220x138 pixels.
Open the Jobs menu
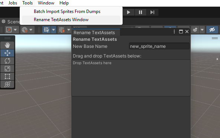point(13,3)
